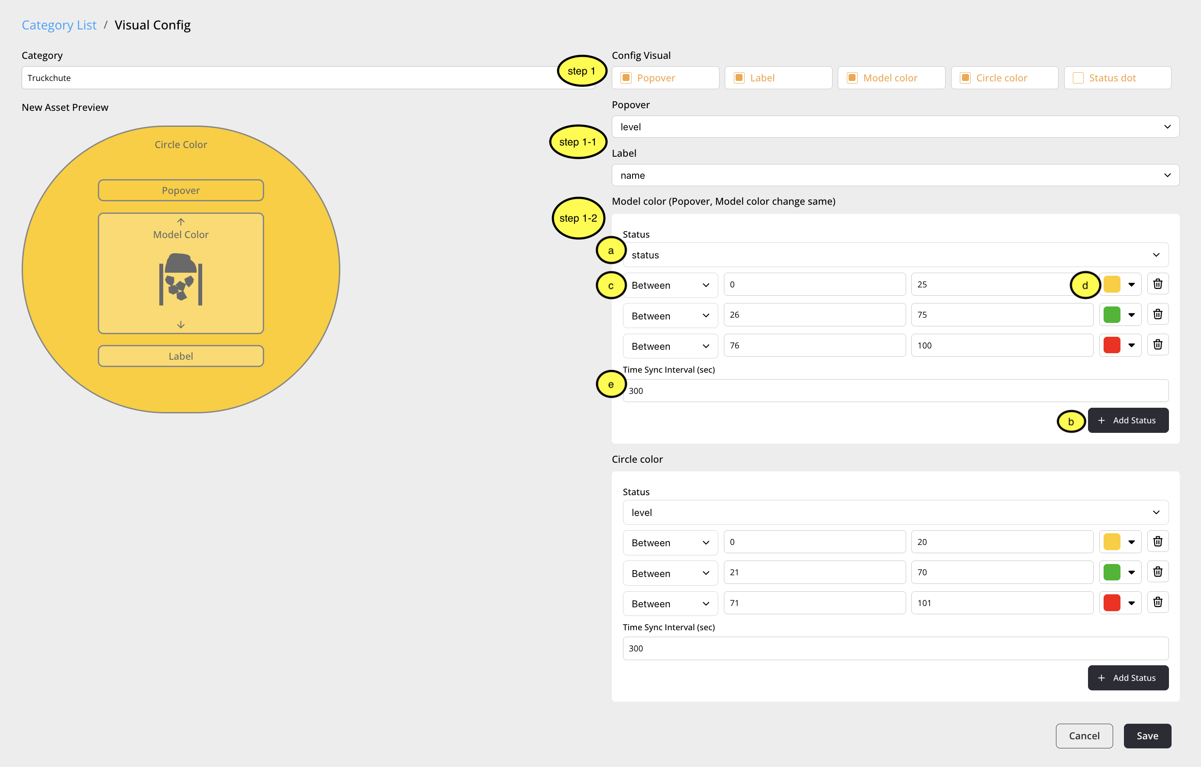Delete the 26–75 Model color row
1201x767 pixels.
(x=1158, y=315)
